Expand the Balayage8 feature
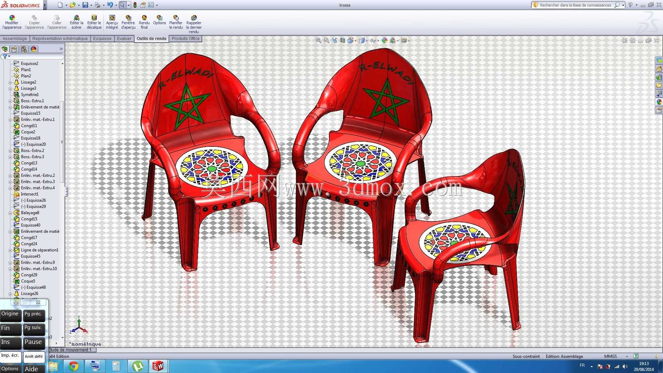 tap(10, 213)
